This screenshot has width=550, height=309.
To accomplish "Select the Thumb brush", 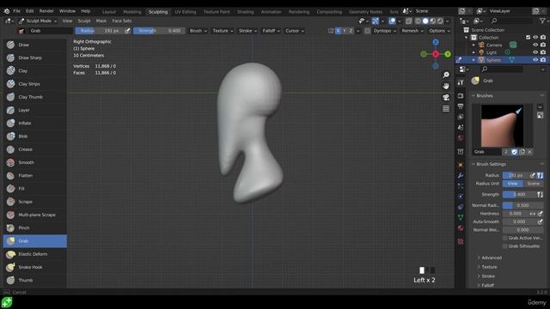I will click(x=34, y=281).
